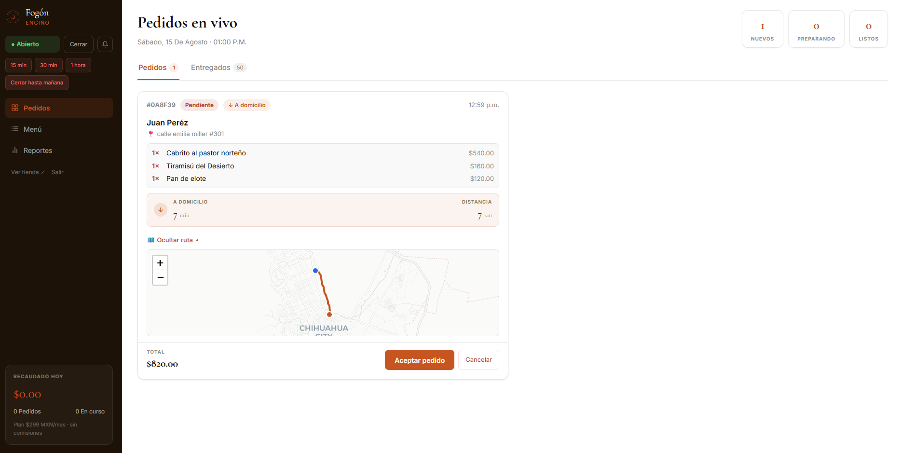Click the Menú list icon
The width and height of the screenshot is (900, 453).
(x=15, y=129)
